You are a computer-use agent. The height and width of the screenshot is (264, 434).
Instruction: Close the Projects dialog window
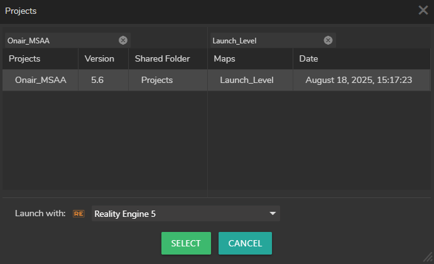coord(423,10)
